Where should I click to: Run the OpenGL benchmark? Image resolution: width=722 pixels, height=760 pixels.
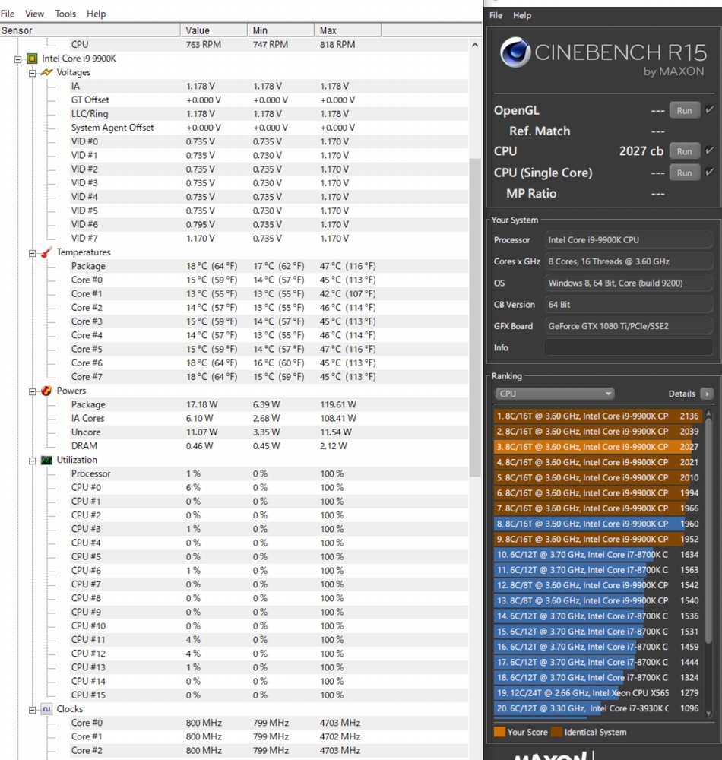[x=684, y=110]
